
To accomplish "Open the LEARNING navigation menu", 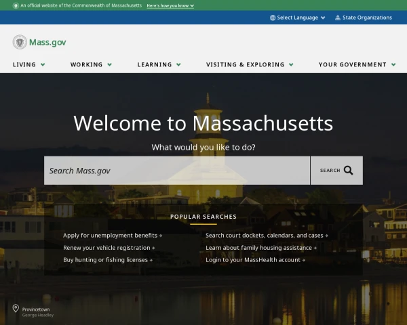I will click(159, 64).
